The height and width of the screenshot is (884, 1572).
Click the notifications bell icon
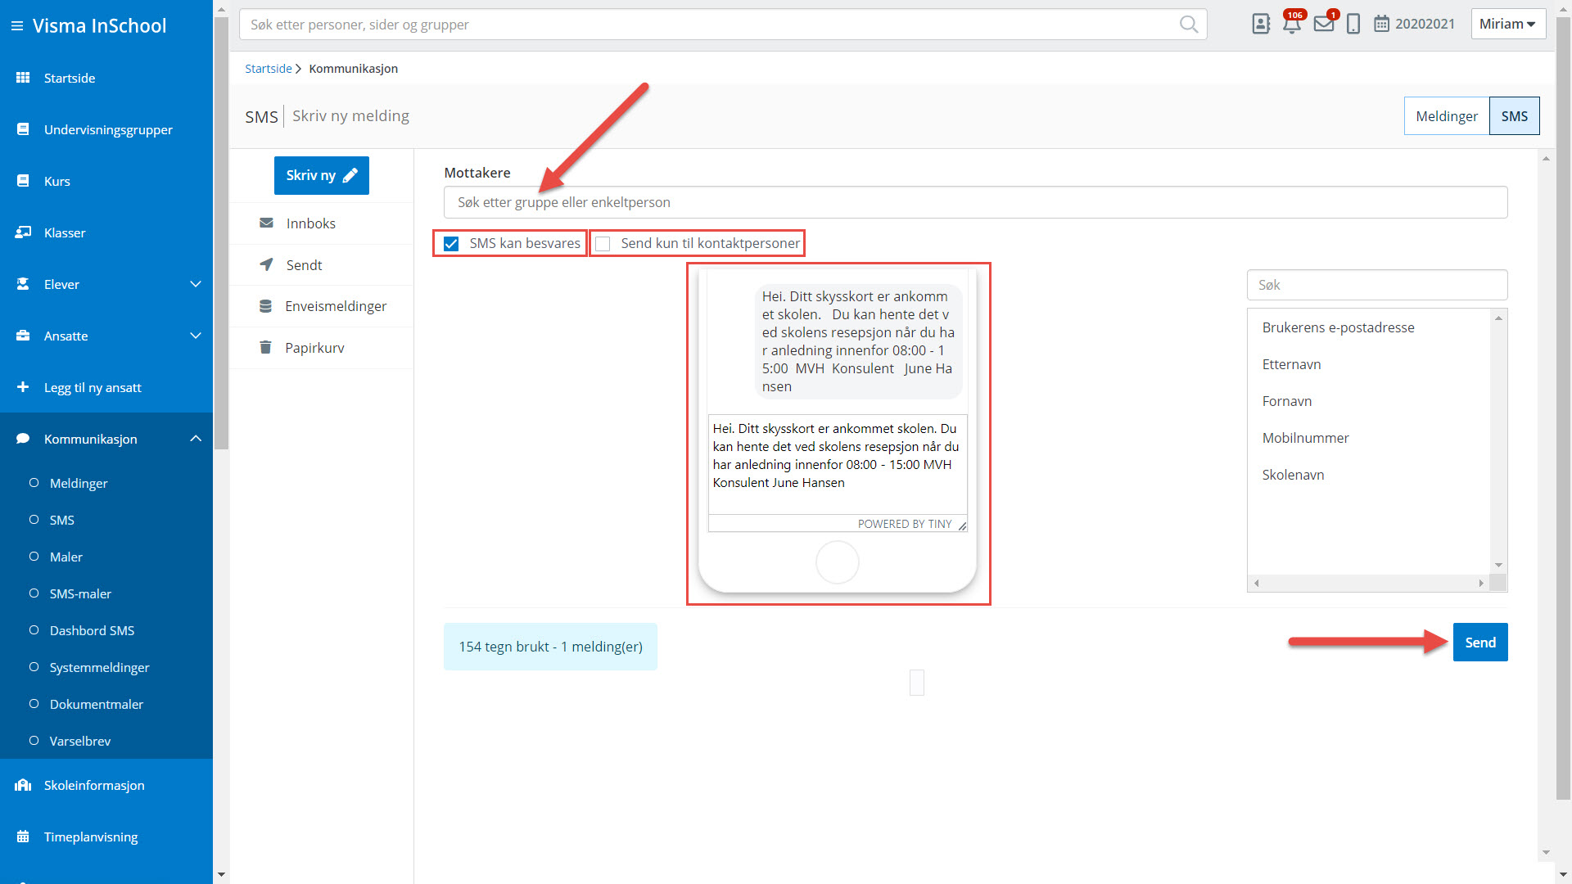coord(1291,25)
